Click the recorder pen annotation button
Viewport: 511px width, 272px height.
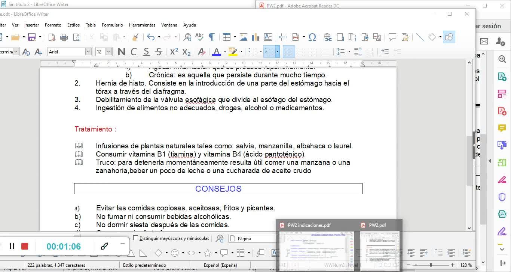[x=104, y=246]
